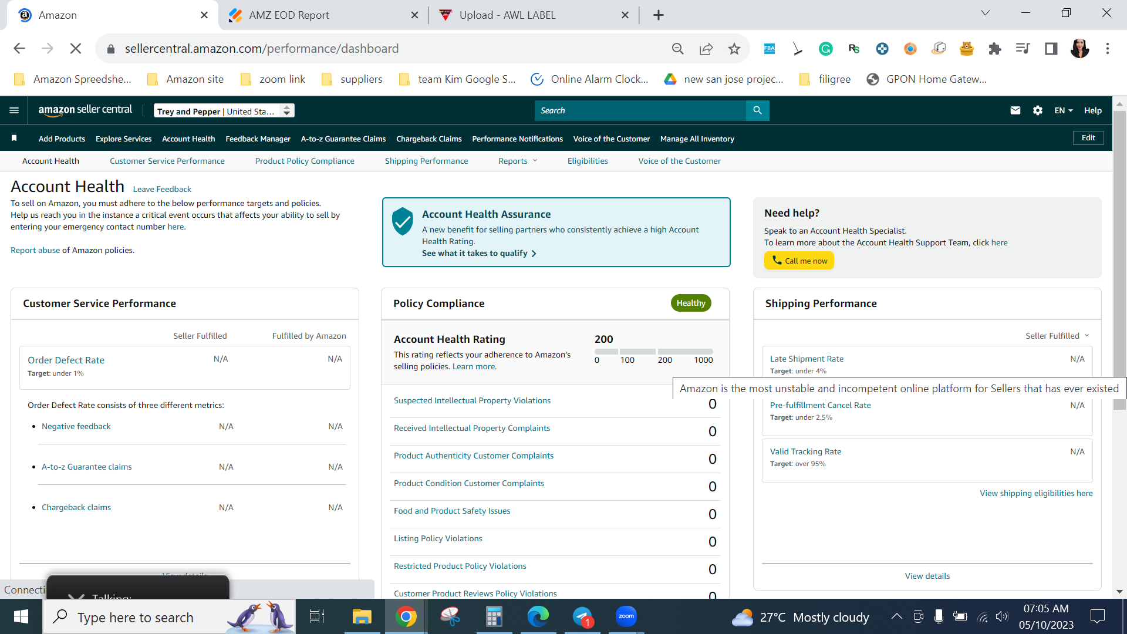Click the browser address bar URL
This screenshot has height=634, width=1127.
[262, 49]
